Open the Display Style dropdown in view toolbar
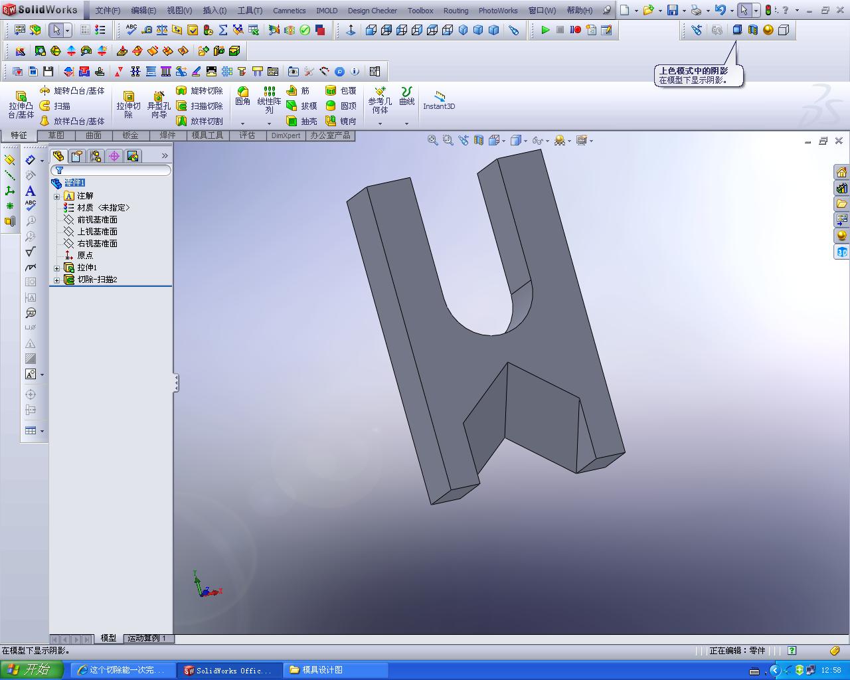The height and width of the screenshot is (680, 850). 525,140
